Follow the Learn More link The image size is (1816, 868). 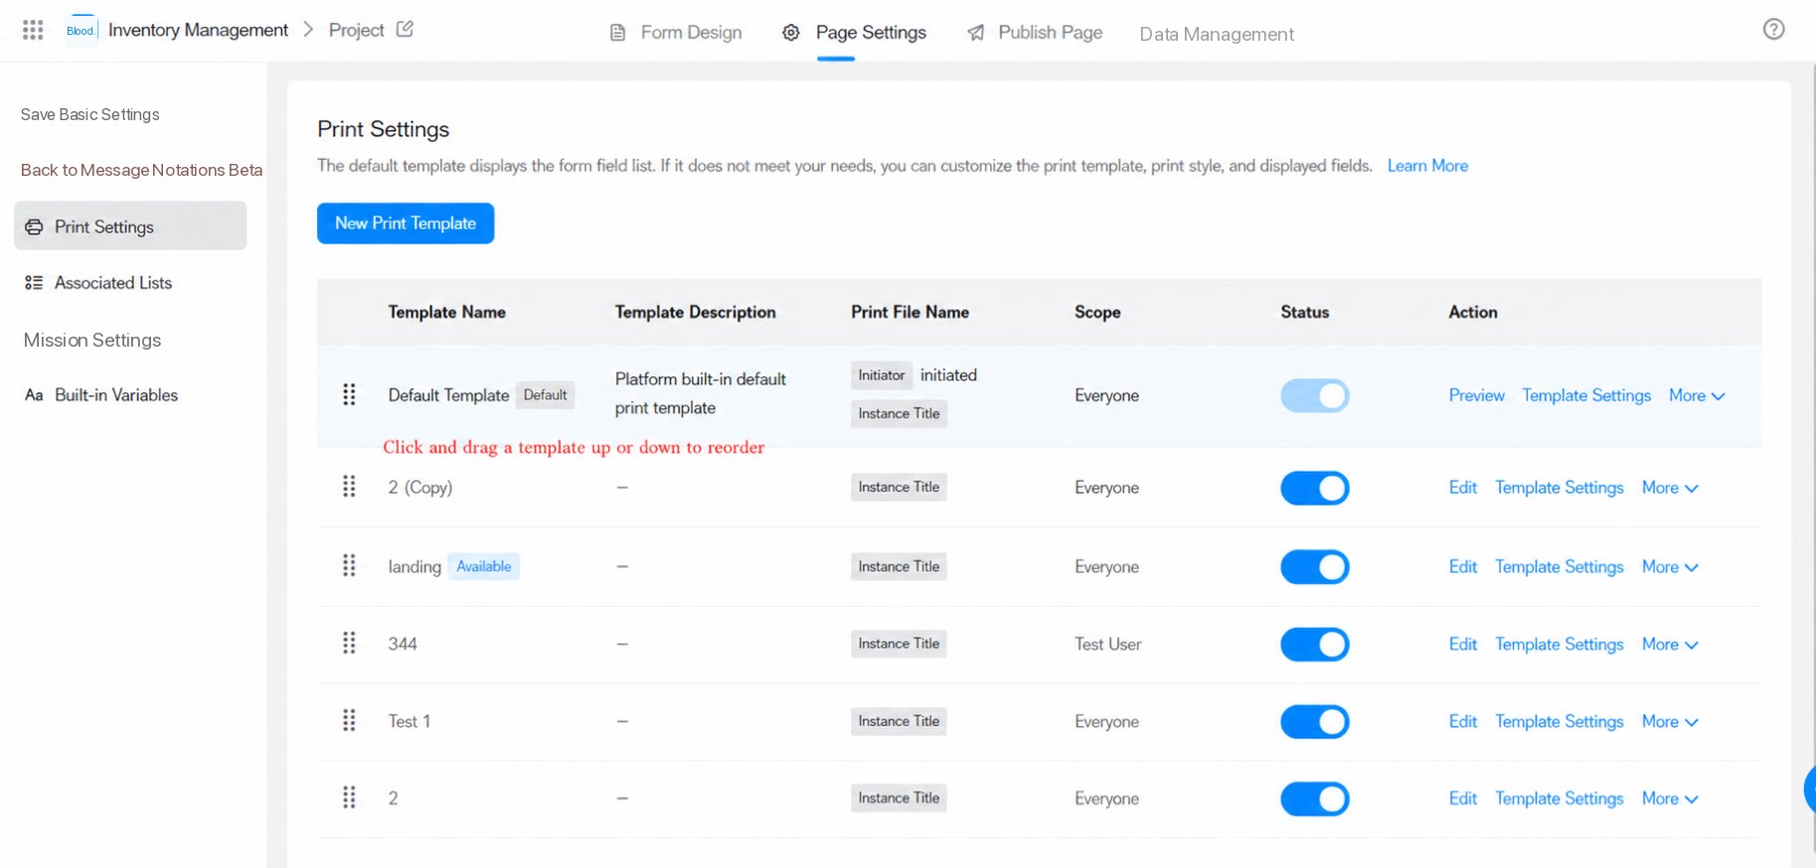point(1427,166)
